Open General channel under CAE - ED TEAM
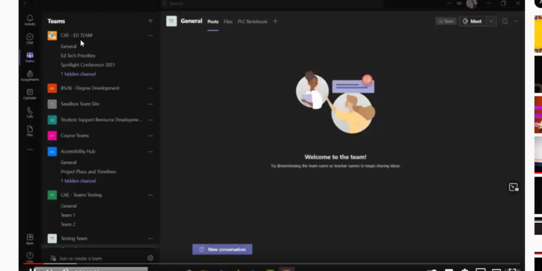Screen dimensions: 542x271 coord(68,46)
